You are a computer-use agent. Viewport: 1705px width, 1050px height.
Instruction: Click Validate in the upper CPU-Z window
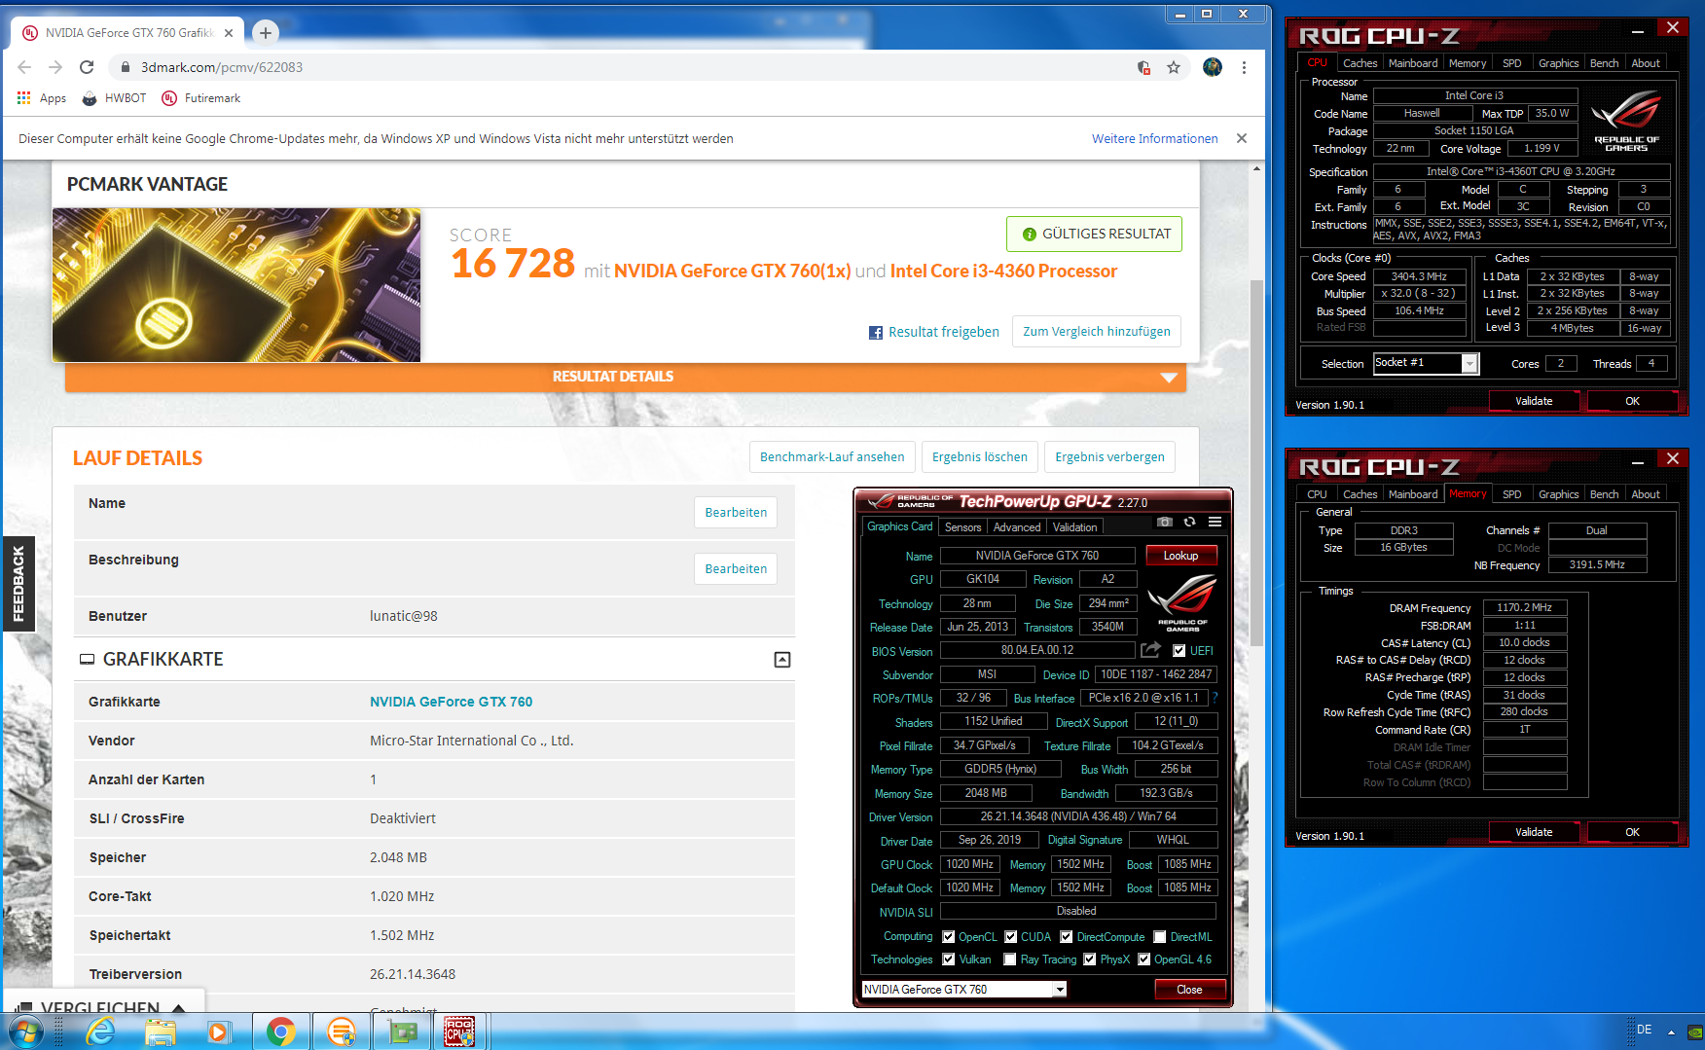point(1534,401)
